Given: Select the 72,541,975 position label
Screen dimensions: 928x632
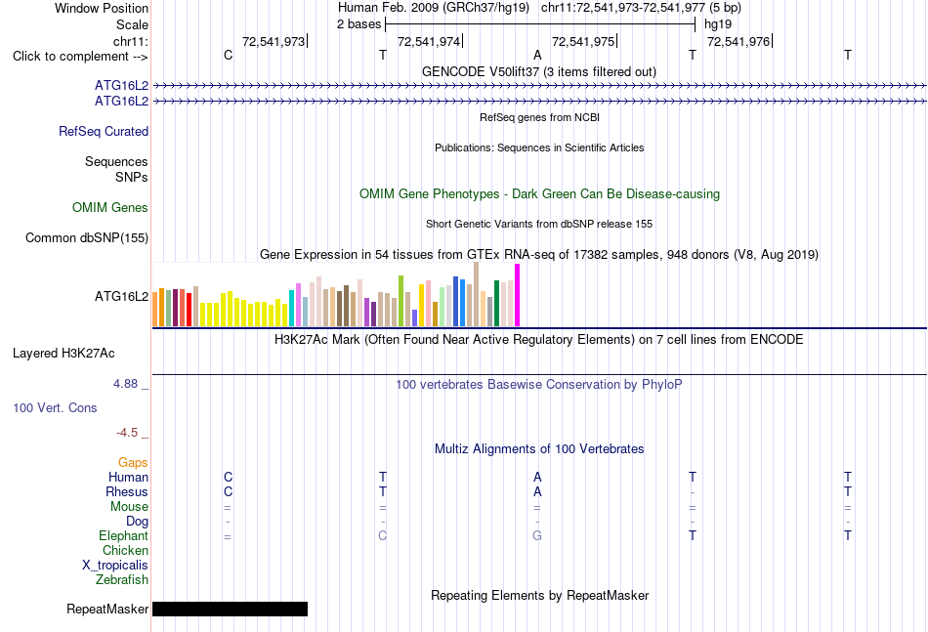Looking at the screenshot, I should (x=583, y=41).
